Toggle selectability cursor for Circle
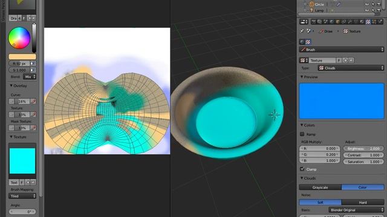This screenshot has height=217, width=387. click(373, 4)
